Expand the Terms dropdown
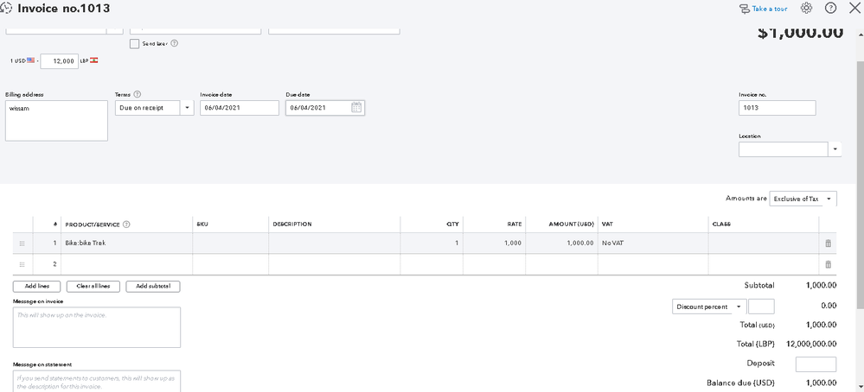Image resolution: width=864 pixels, height=392 pixels. click(188, 108)
